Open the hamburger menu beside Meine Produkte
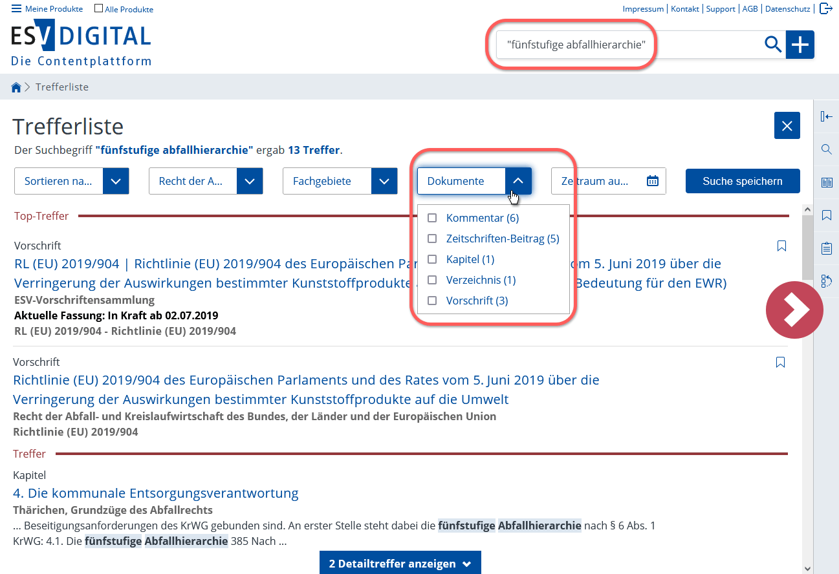 pyautogui.click(x=16, y=8)
